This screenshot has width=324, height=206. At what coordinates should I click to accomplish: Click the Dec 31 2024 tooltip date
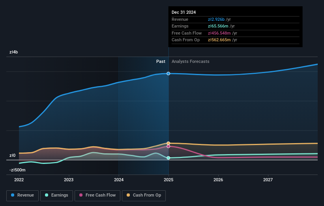[x=184, y=12]
